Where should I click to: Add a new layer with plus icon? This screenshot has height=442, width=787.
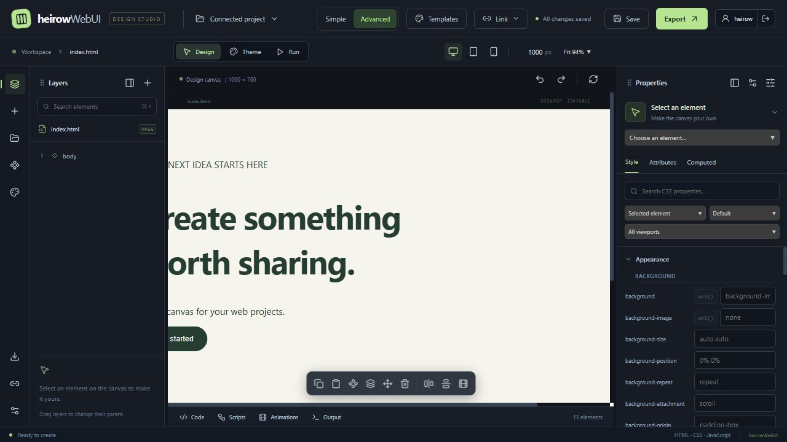[148, 83]
